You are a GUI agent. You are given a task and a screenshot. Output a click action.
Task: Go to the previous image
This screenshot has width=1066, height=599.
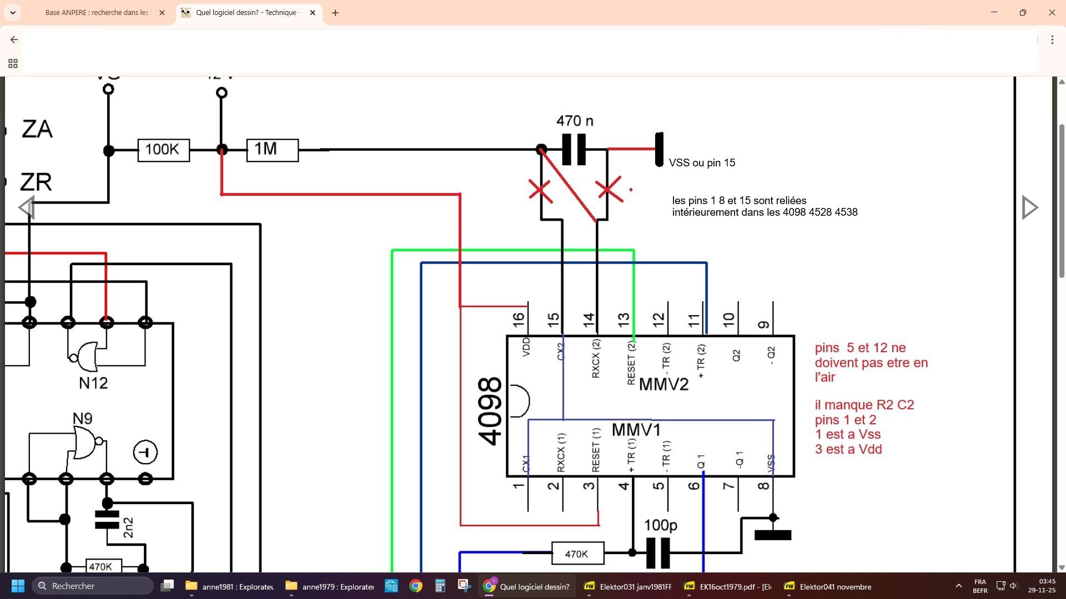27,207
